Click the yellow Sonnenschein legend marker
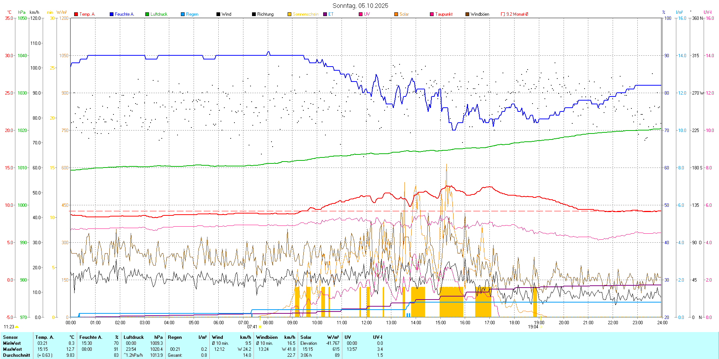Viewport: 719px width, 359px height. [x=289, y=14]
